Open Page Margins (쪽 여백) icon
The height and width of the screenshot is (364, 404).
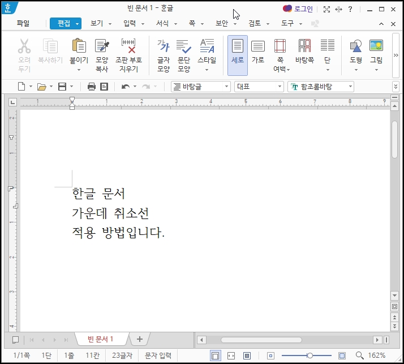[280, 46]
